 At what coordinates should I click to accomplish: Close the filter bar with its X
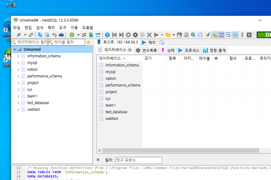pos(98,160)
